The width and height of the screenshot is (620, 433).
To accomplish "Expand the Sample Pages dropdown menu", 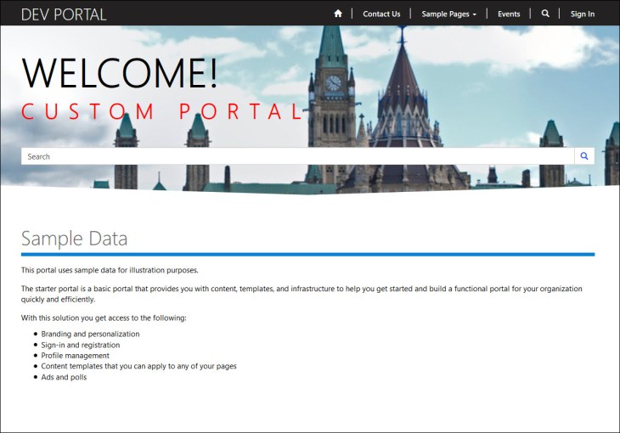I will (448, 14).
